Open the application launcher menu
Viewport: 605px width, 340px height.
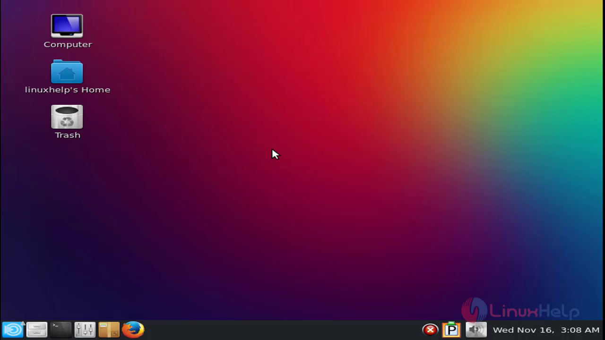pyautogui.click(x=12, y=329)
